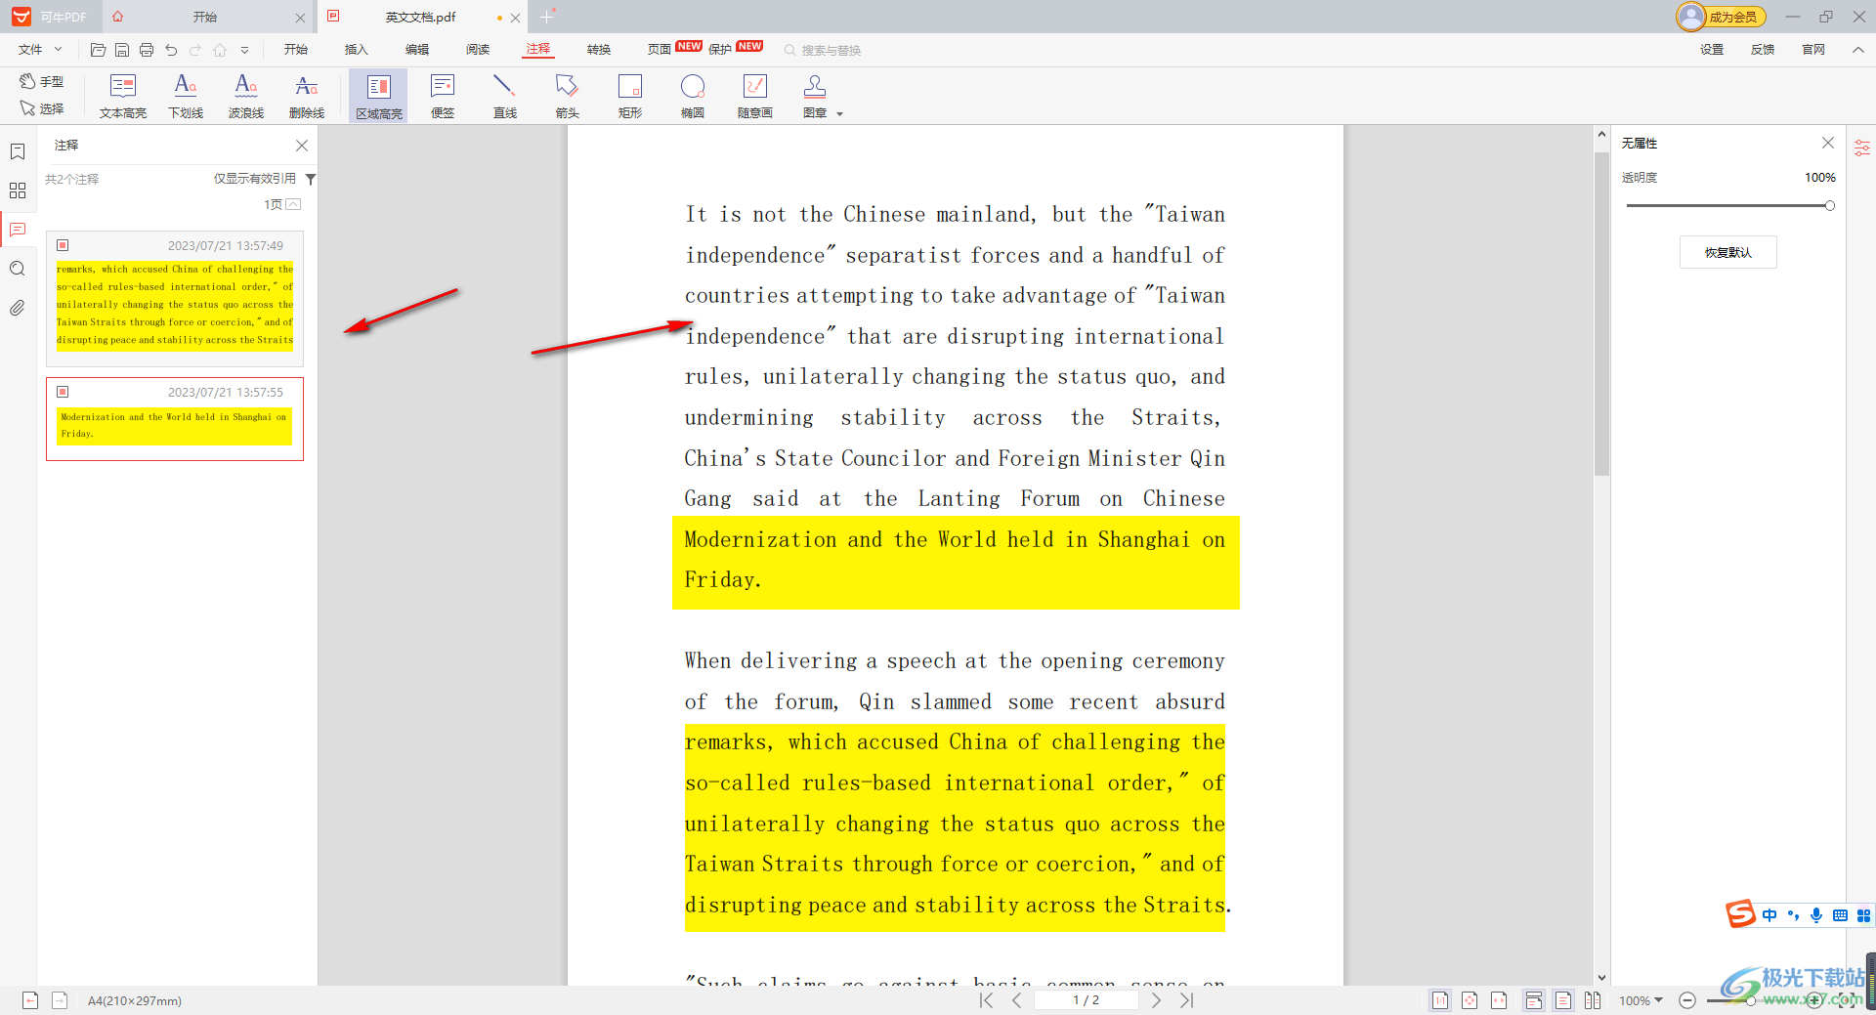Collapse the ribbon with the chevron

coord(1857,50)
